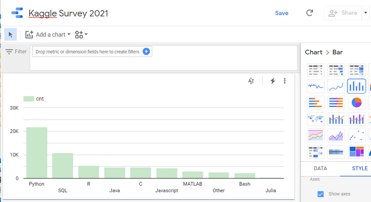
Task: Choose the time series sparkline chart
Action: click(316, 86)
